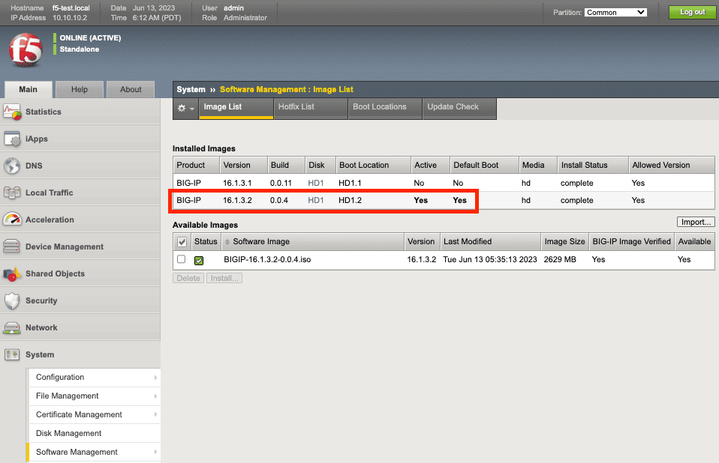This screenshot has height=463, width=719.
Task: Click the hostname f5-test.local
Action: (71, 8)
